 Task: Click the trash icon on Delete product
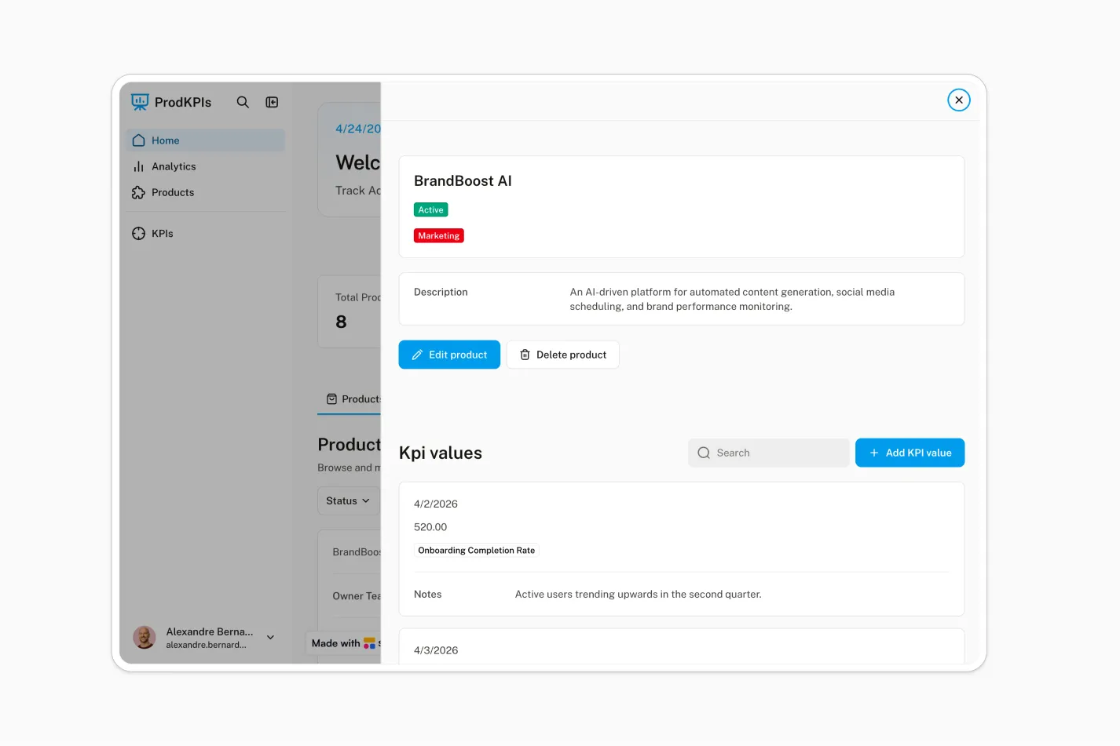point(525,355)
